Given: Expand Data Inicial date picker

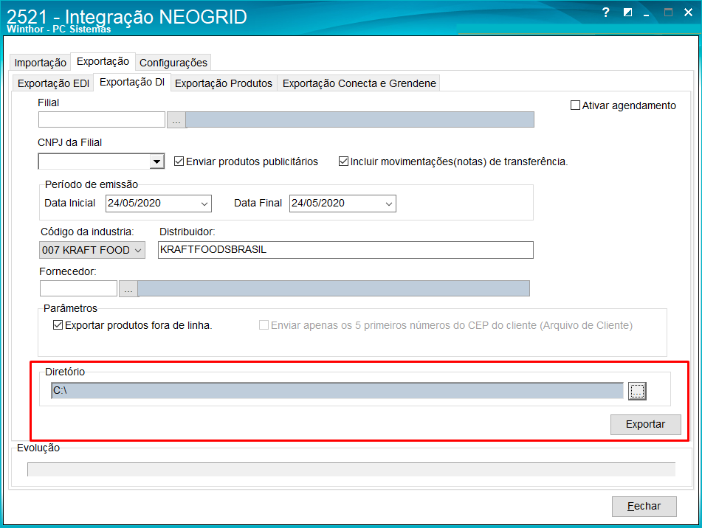Looking at the screenshot, I should point(204,204).
